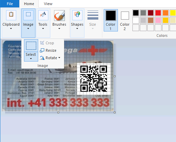Open the File menu tab

[x=10, y=4]
